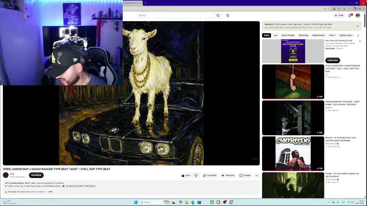The height and width of the screenshot is (206, 367).
Task: Open the TALK type beat thumbnail
Action: (x=293, y=82)
